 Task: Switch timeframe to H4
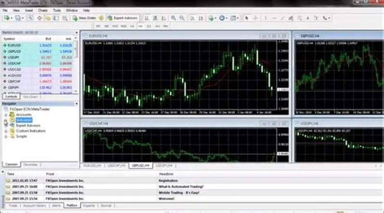(x=141, y=26)
